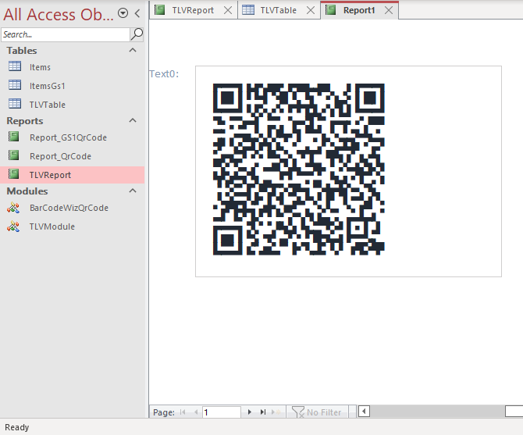This screenshot has width=523, height=435.
Task: Select TLVReport name in navigation pane
Action: (x=50, y=175)
